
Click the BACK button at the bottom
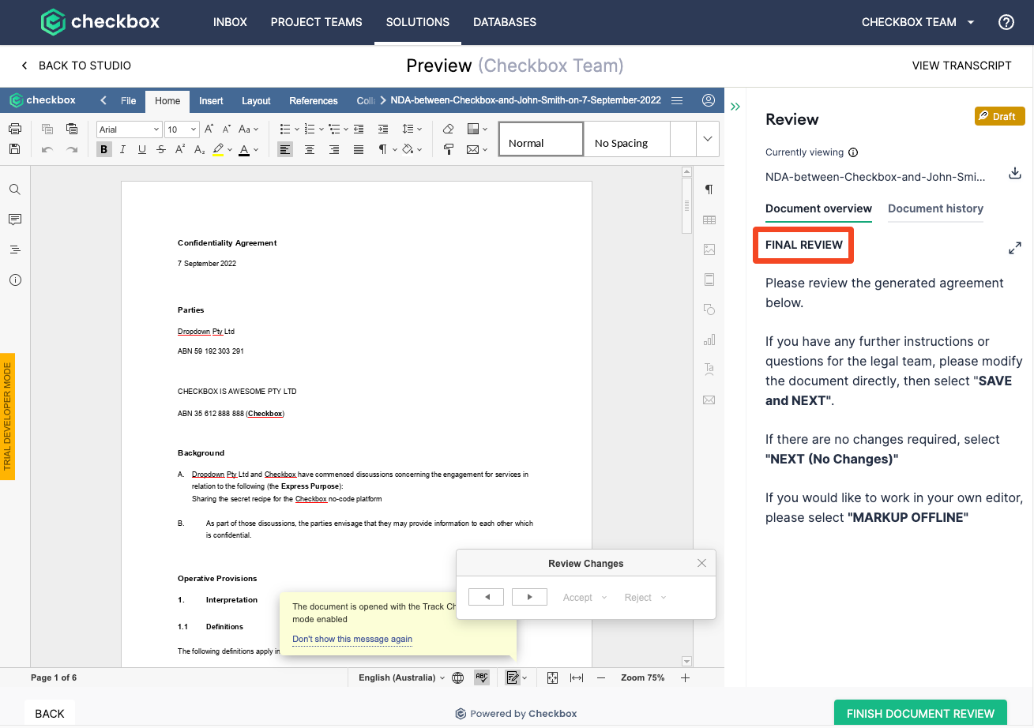coord(50,714)
